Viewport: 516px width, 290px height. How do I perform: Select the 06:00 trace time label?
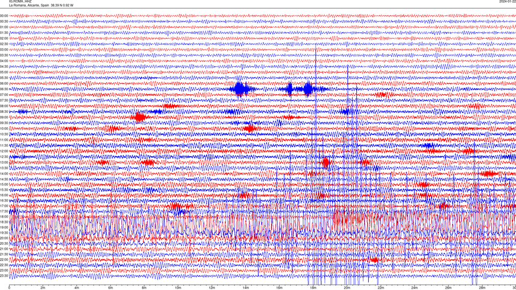4,84
